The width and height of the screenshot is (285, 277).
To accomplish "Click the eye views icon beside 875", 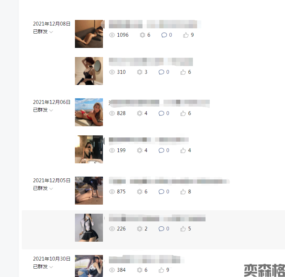I will [112, 192].
